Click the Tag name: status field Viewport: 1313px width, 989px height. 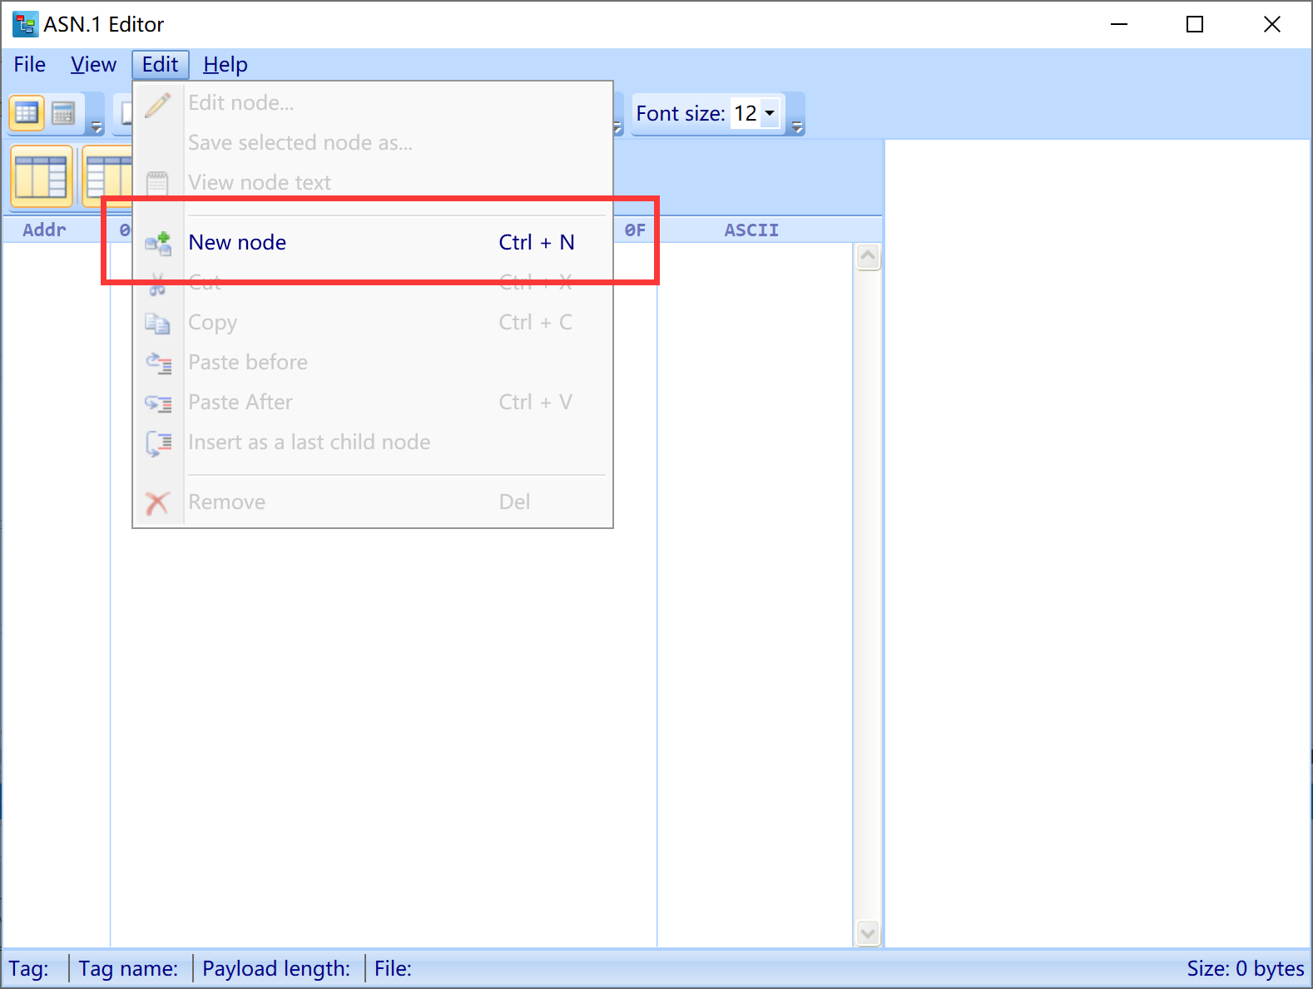(128, 969)
